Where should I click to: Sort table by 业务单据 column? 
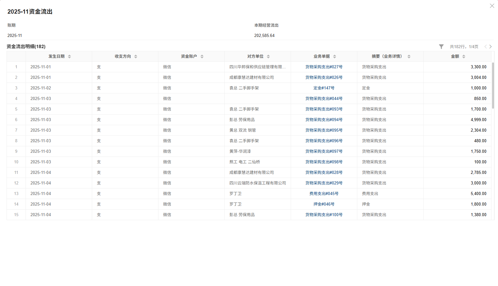click(x=335, y=56)
